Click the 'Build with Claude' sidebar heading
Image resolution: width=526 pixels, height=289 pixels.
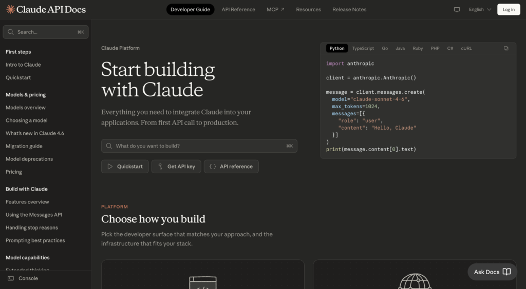(27, 189)
